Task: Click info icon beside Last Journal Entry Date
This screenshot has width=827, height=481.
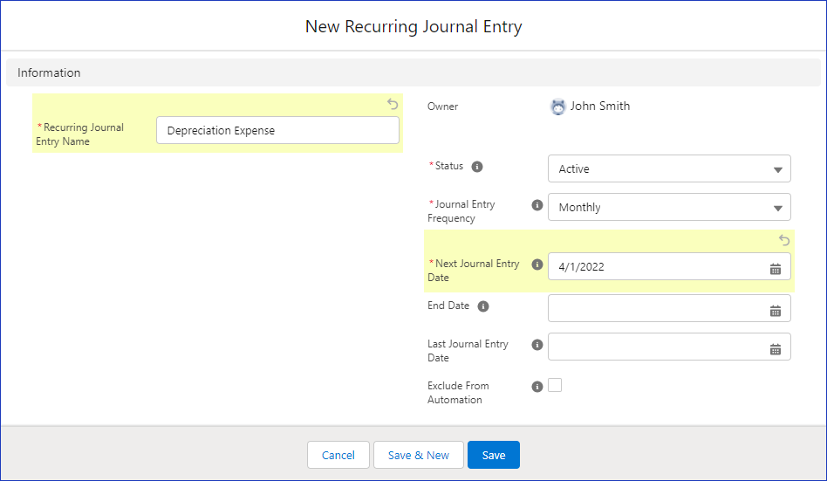Action: point(537,345)
